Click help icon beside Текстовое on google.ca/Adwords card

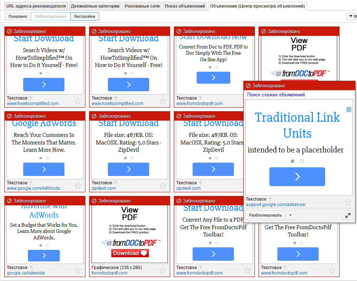click(31, 268)
